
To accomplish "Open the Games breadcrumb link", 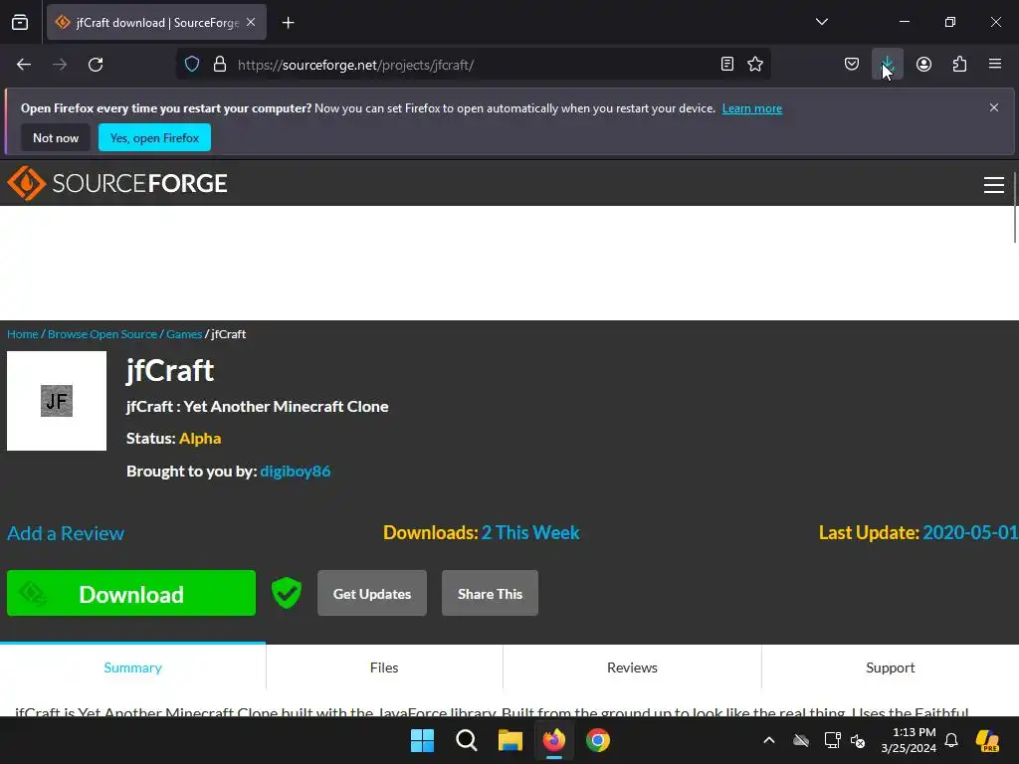I will pyautogui.click(x=184, y=334).
